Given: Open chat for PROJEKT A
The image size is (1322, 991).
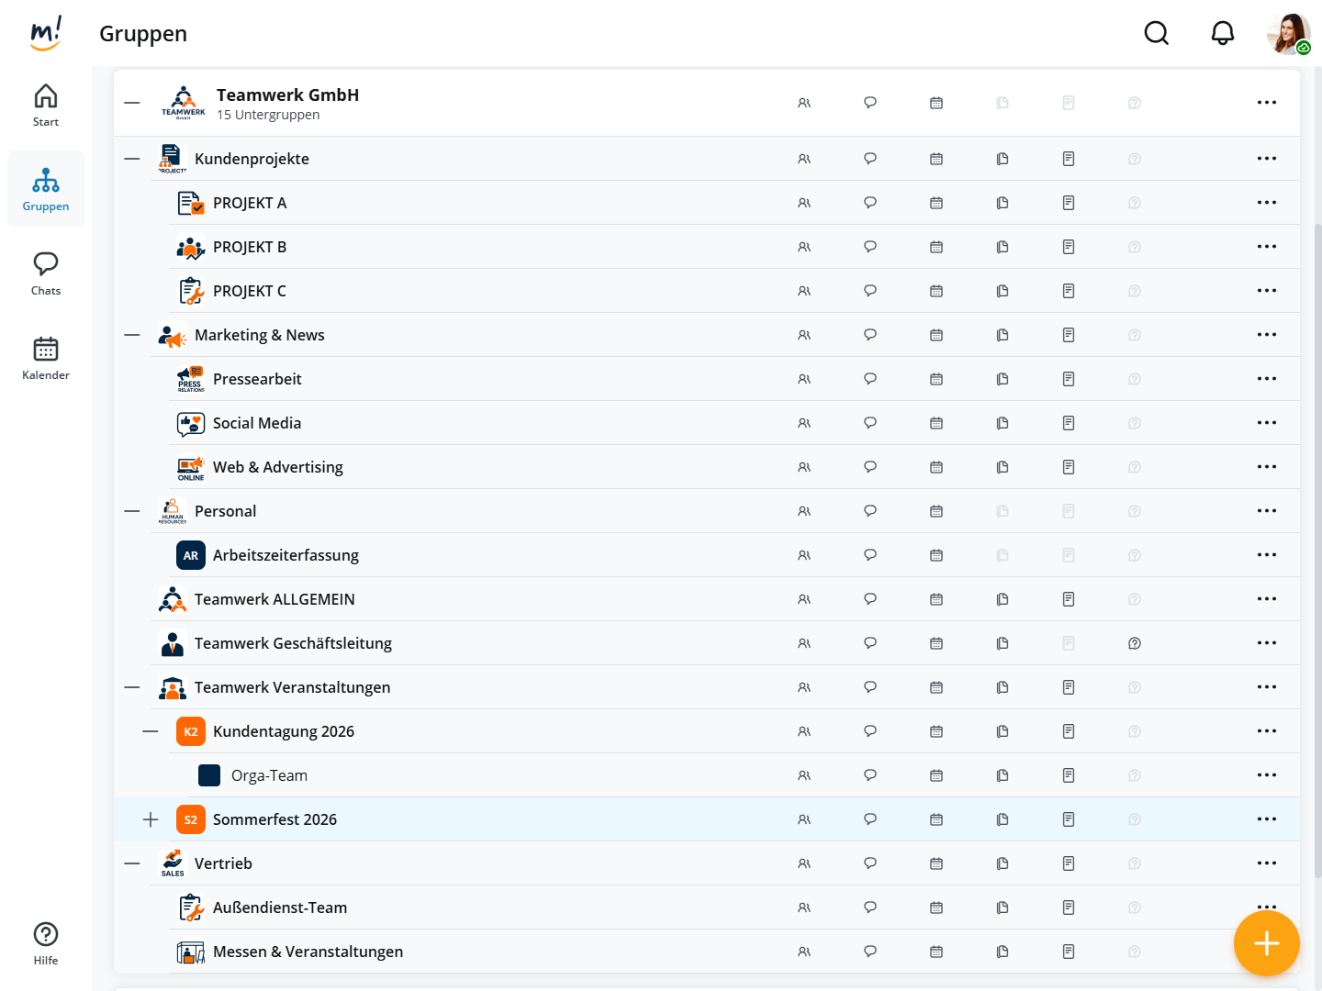Looking at the screenshot, I should tap(870, 203).
